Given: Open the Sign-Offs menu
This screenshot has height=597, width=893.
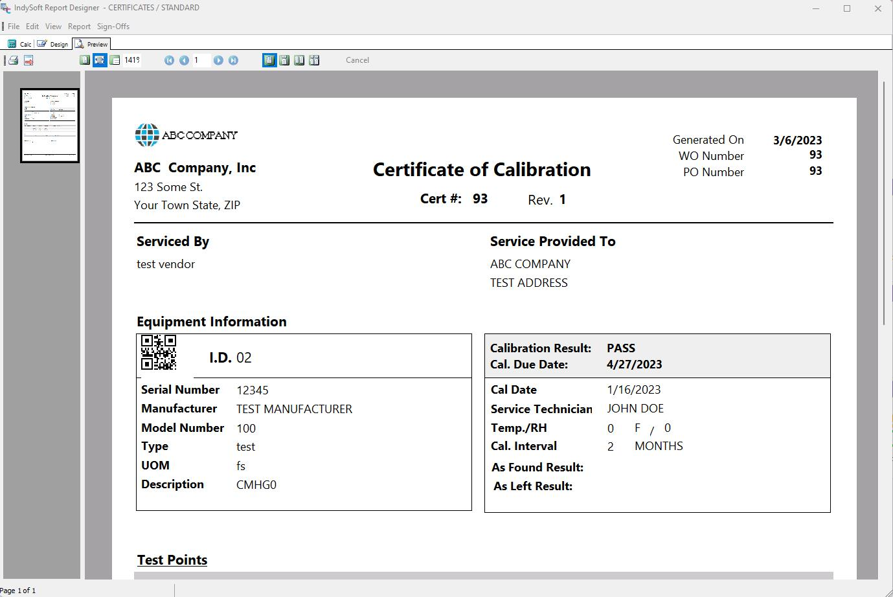Looking at the screenshot, I should tap(113, 27).
